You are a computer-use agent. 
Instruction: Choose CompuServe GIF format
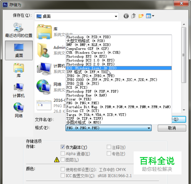pyautogui.click(x=119, y=49)
